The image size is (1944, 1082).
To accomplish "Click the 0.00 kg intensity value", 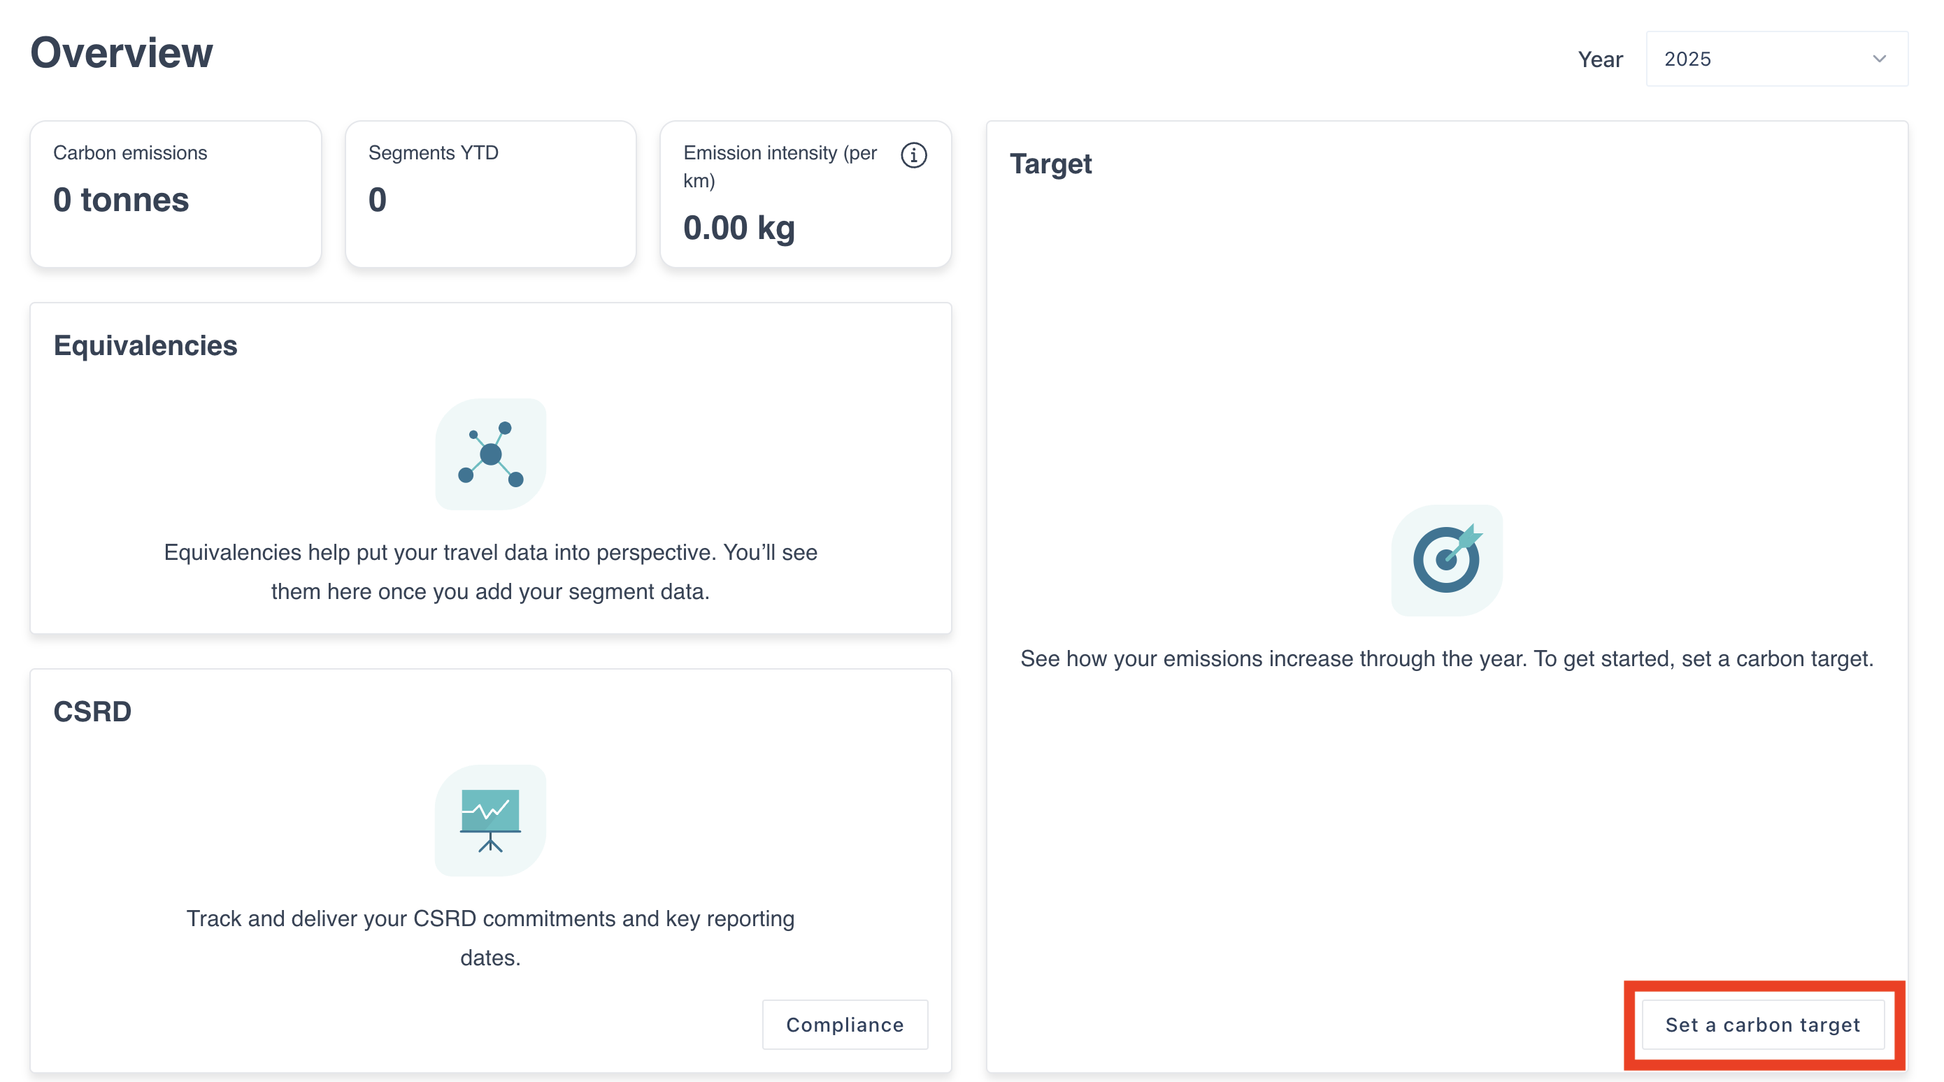I will pos(739,228).
